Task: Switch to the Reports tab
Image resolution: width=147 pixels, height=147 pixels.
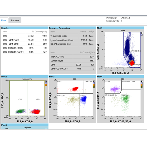Action: point(15,20)
